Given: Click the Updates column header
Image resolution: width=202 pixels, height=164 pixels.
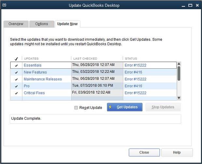Looking at the screenshot, I should (x=31, y=59).
